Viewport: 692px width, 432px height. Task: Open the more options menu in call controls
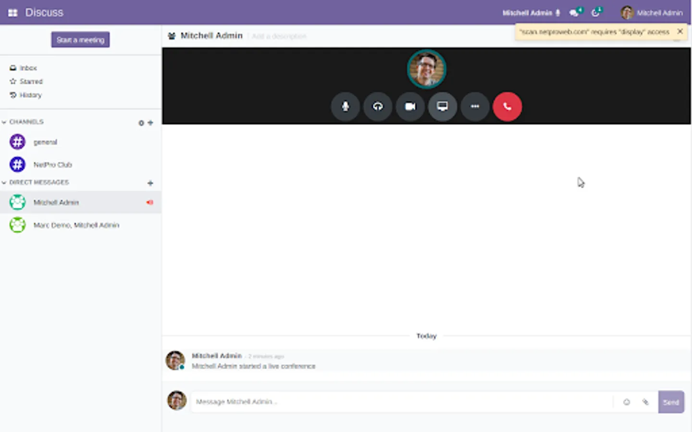475,107
